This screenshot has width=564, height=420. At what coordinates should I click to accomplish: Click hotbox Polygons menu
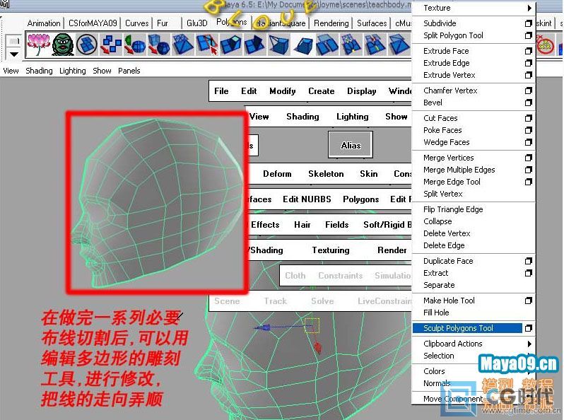point(360,199)
